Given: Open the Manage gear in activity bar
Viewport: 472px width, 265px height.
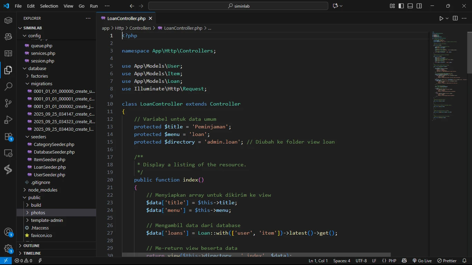Looking at the screenshot, I should [x=8, y=248].
